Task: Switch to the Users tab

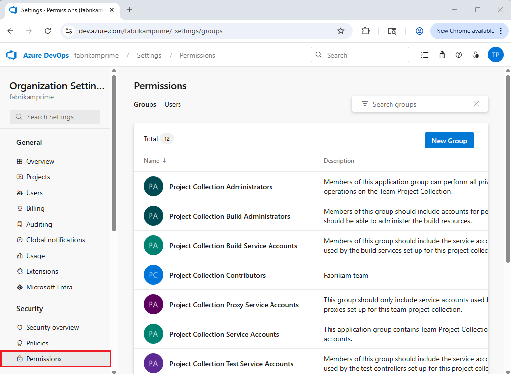Action: coord(173,104)
